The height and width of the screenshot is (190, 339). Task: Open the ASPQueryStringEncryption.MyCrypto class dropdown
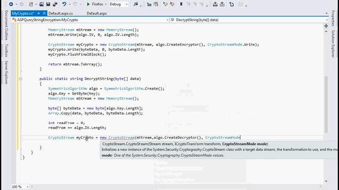point(167,20)
